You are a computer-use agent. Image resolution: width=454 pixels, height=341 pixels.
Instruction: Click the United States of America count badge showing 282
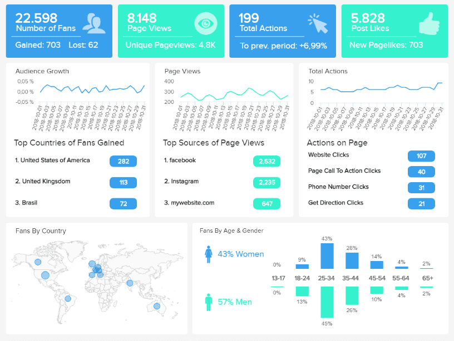pos(122,161)
